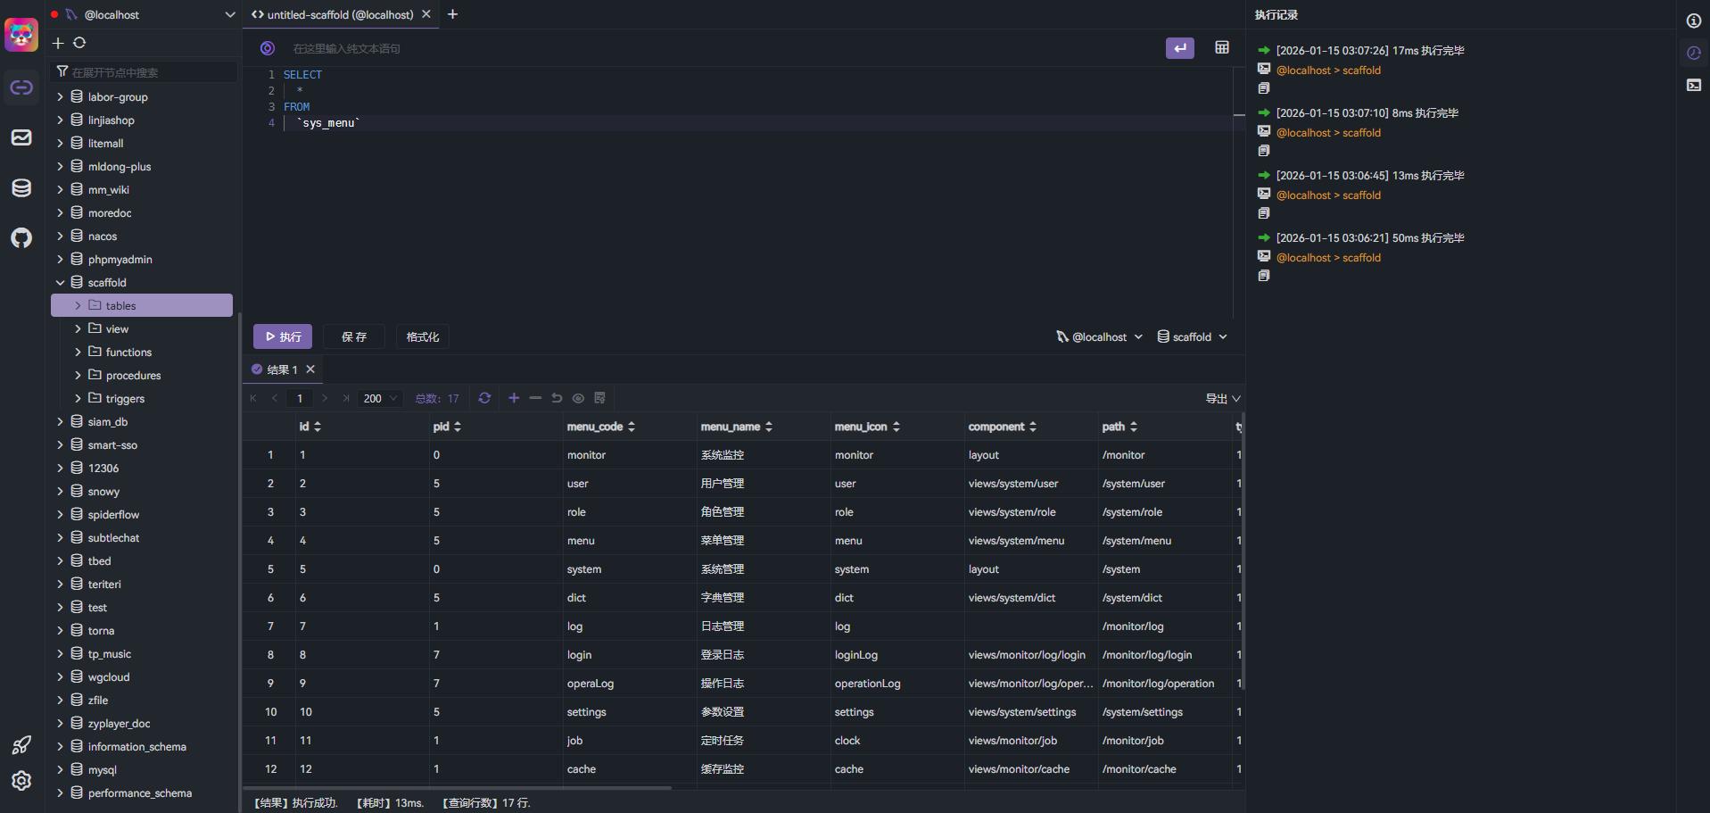Open the page size 200 dropdown

click(x=380, y=398)
